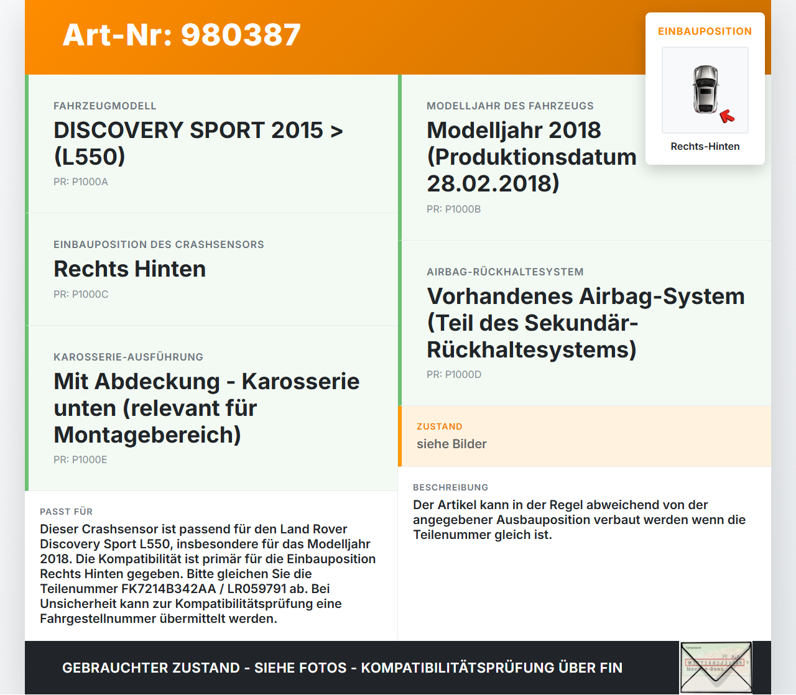Viewport: 796px width, 695px height.
Task: Select the green FAHRZEUGMODELL card
Action: click(211, 143)
